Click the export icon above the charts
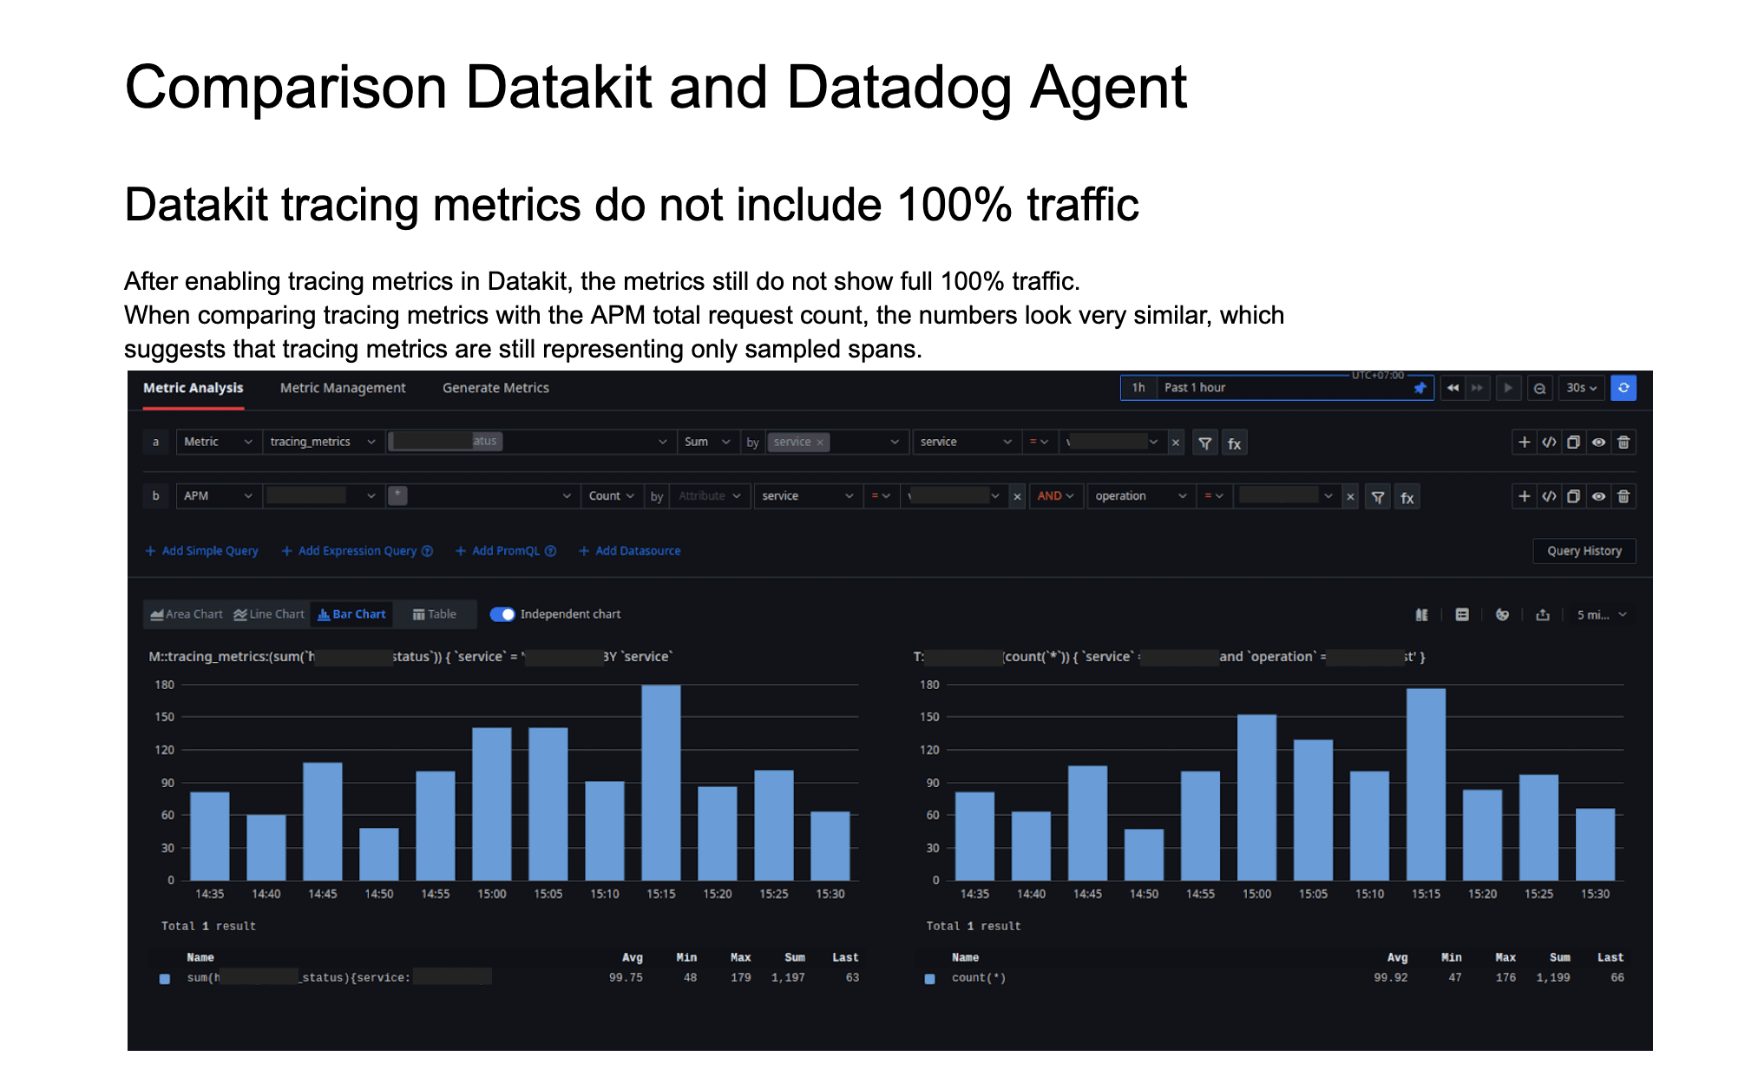This screenshot has height=1076, width=1758. (1543, 614)
